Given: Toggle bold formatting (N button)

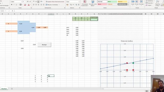Looking at the screenshot, I should coord(12,5).
